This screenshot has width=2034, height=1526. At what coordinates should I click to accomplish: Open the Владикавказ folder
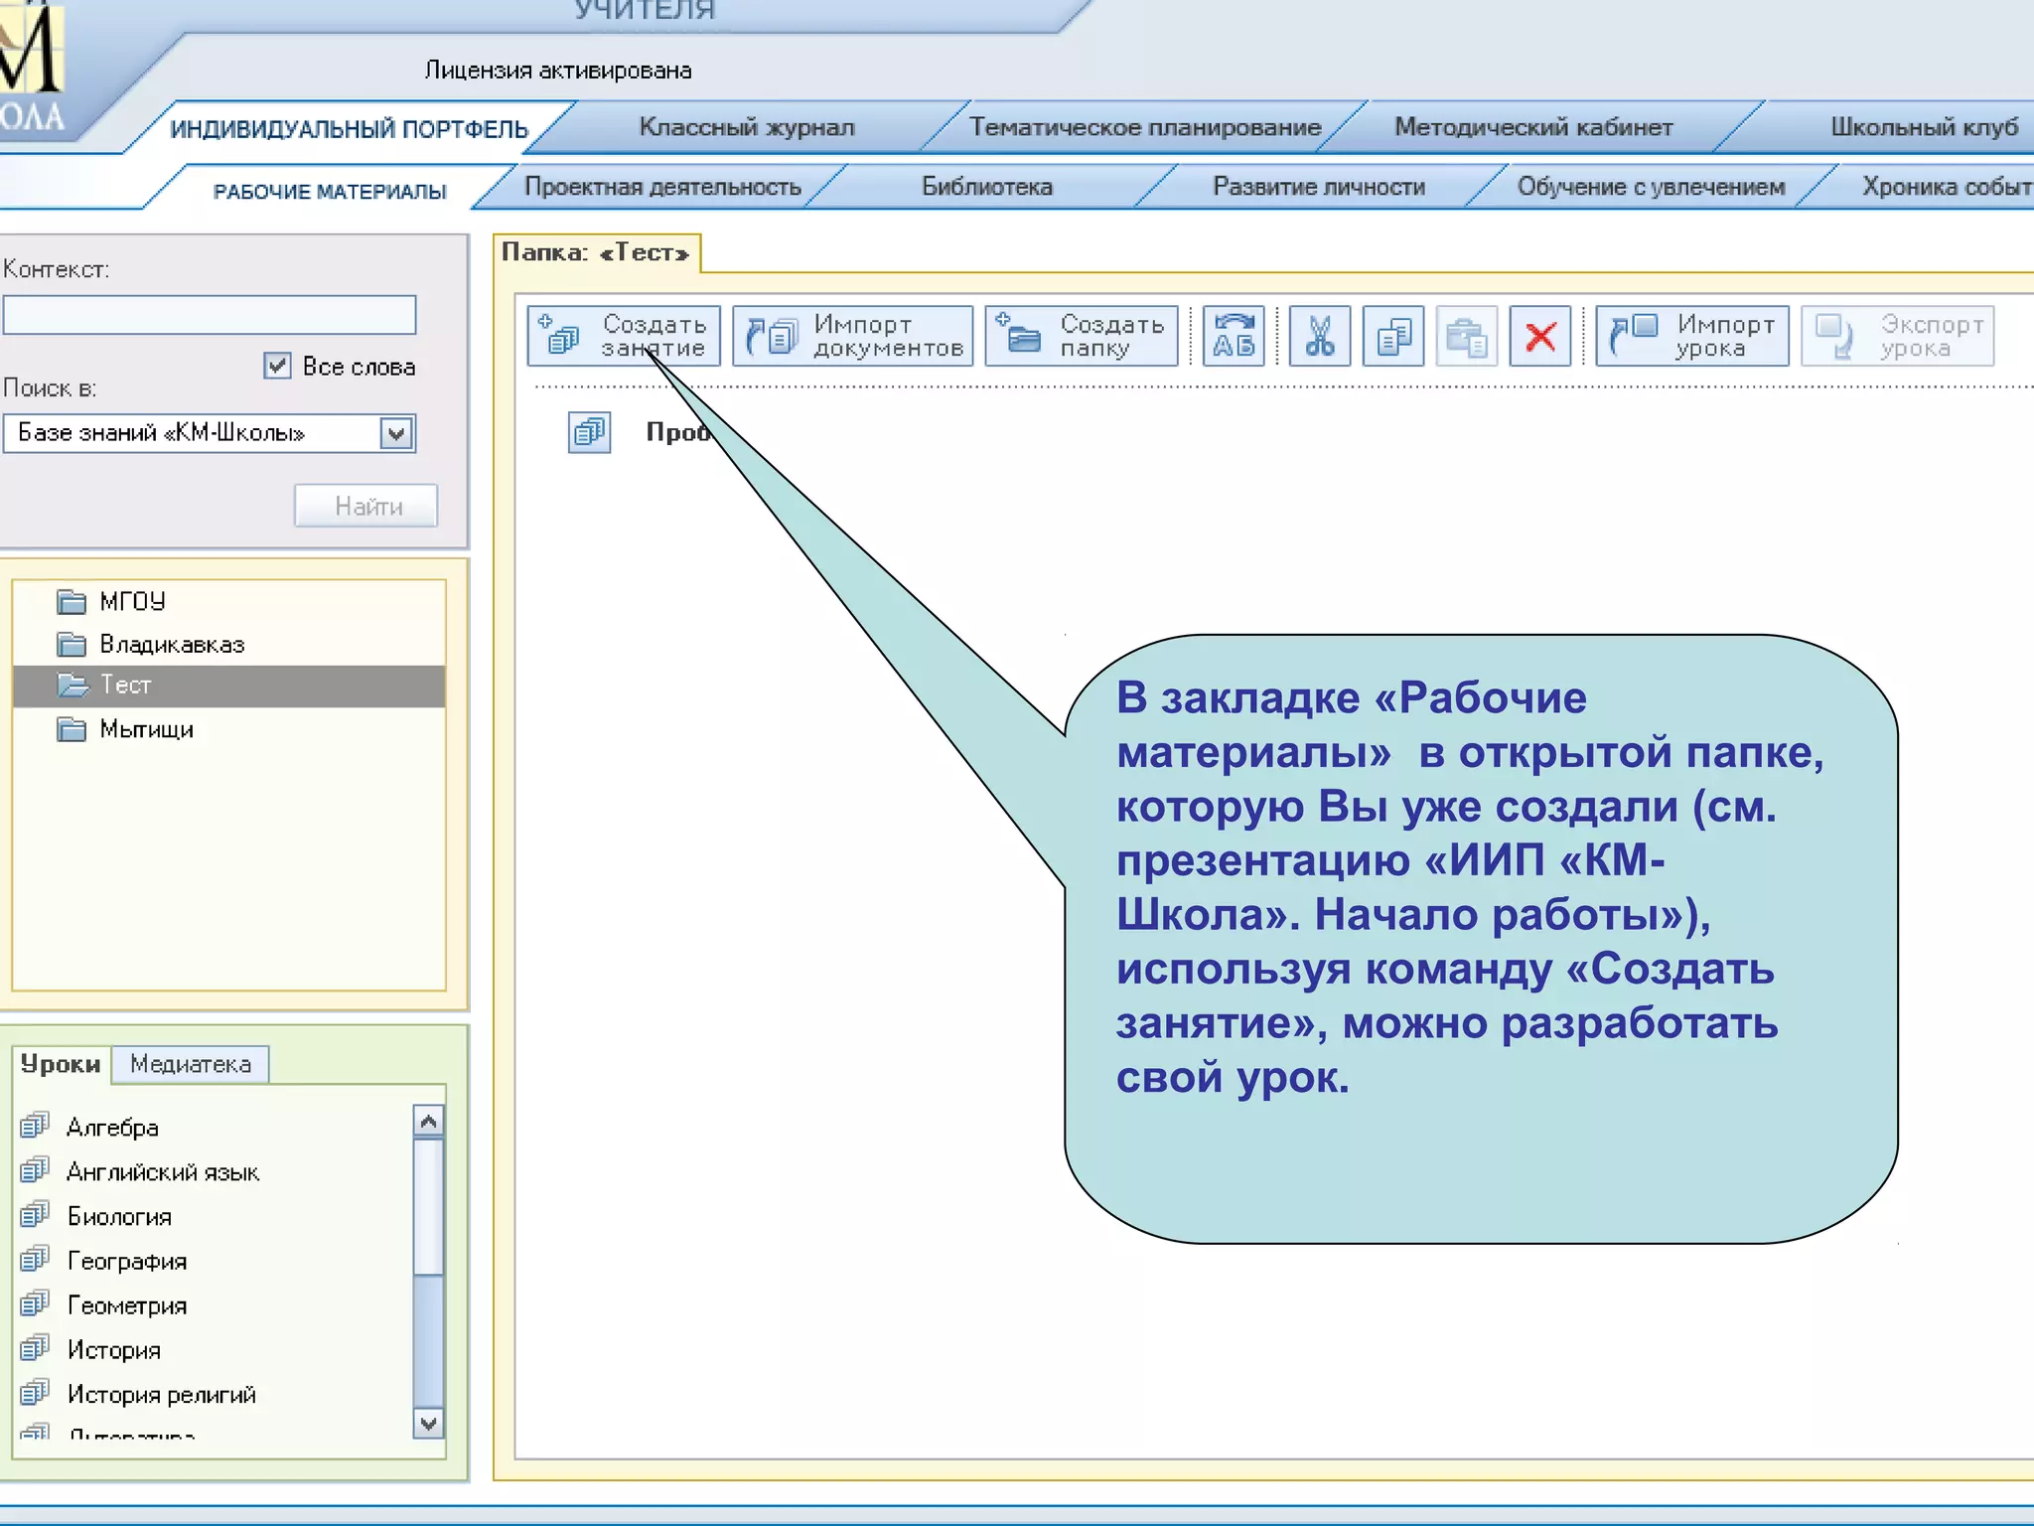coord(171,645)
